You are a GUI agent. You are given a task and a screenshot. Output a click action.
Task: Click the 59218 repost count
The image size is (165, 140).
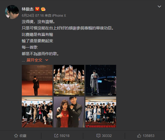64,136
